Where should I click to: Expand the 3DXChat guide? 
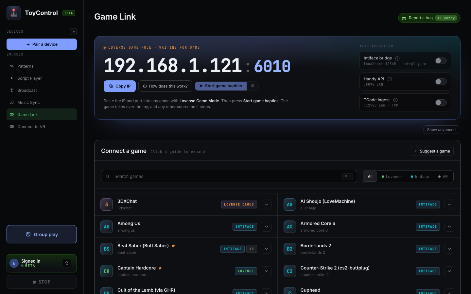click(x=267, y=204)
